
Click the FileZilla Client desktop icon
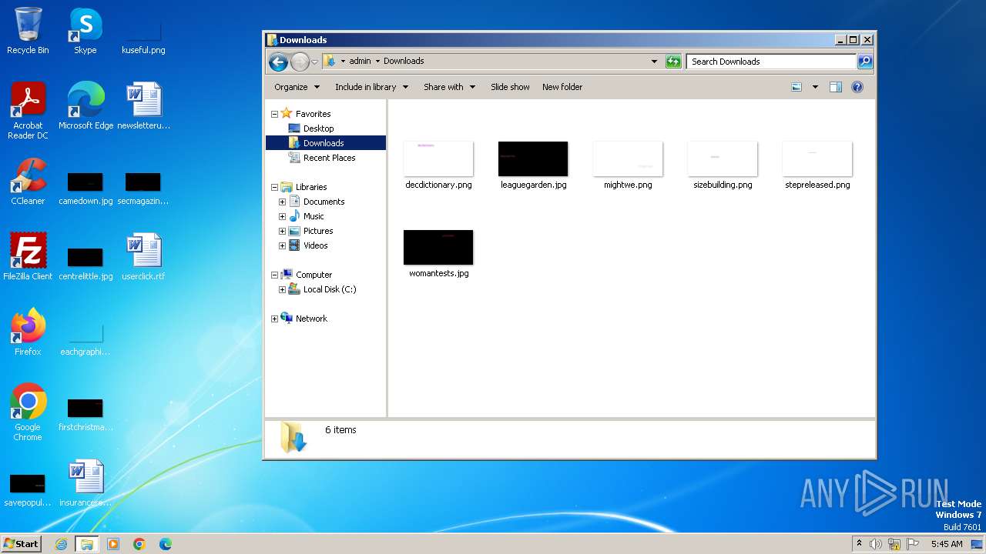(x=28, y=256)
